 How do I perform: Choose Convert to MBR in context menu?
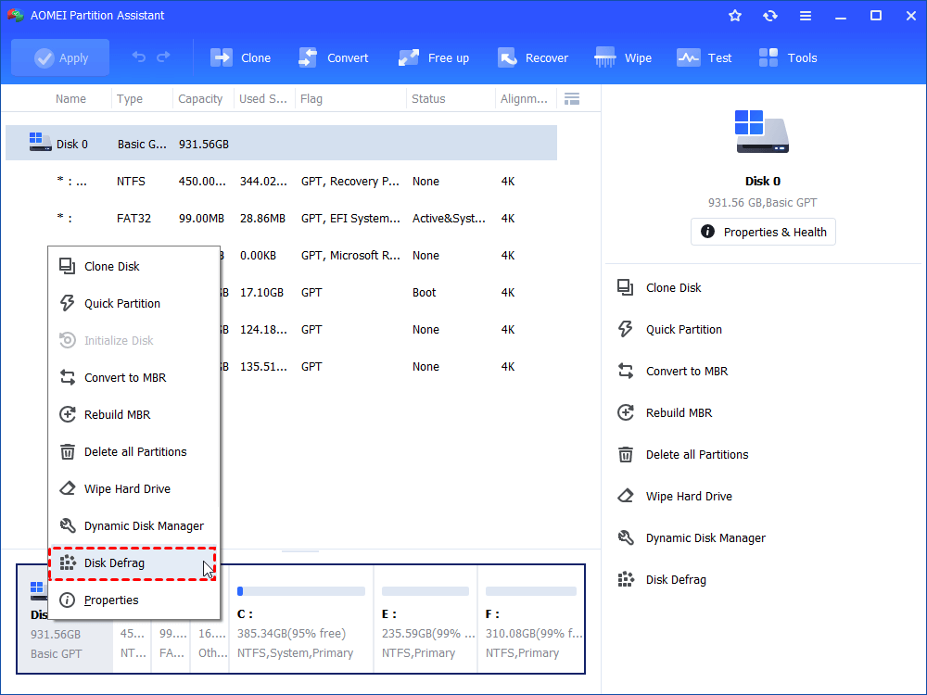[x=124, y=378]
